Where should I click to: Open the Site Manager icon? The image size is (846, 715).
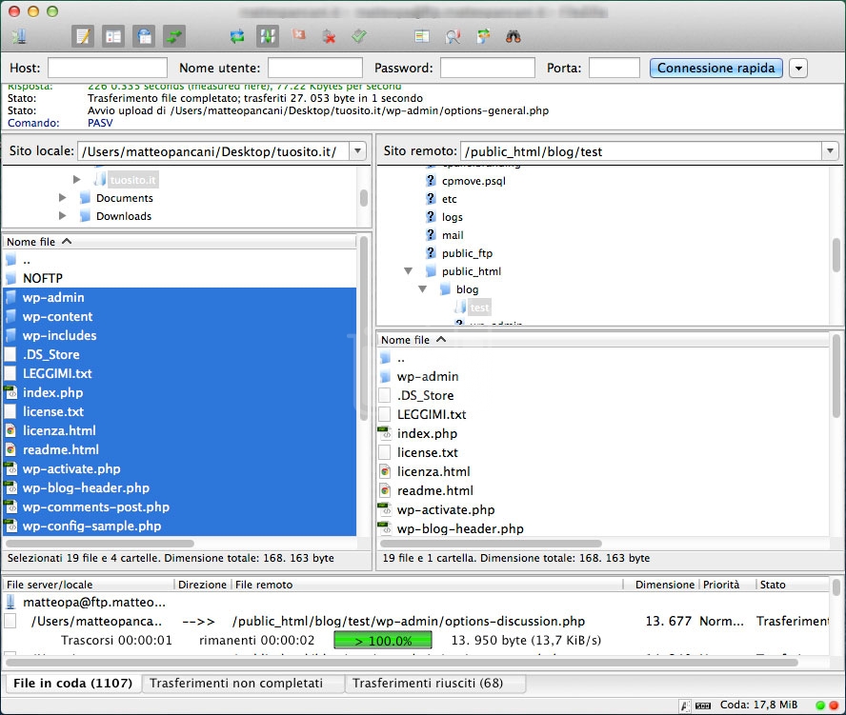point(19,37)
